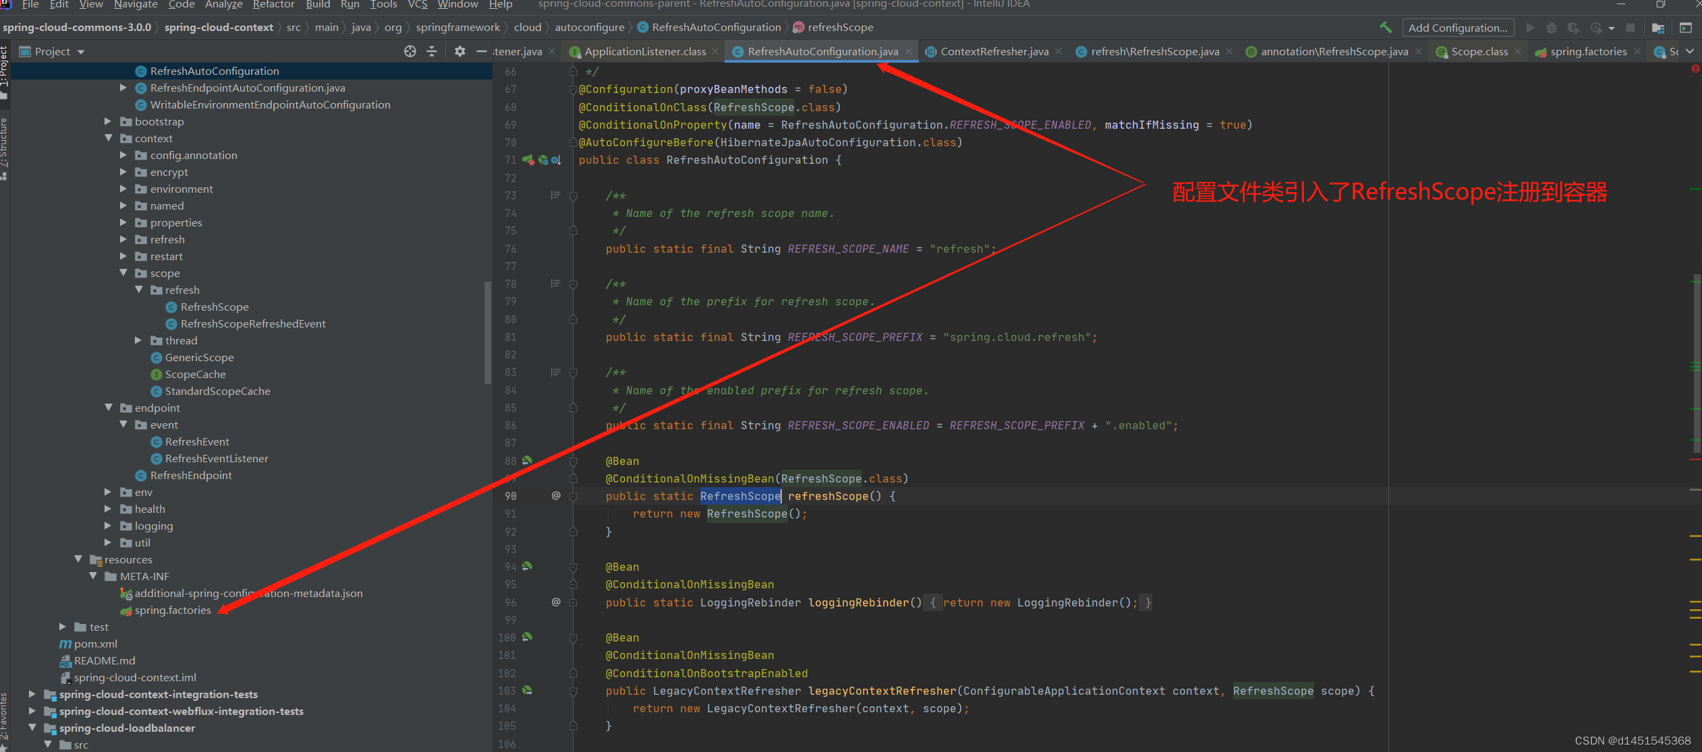Screen dimensions: 1702x752
Task: Expand spring-cloud-context-integration-tests module
Action: 32,694
